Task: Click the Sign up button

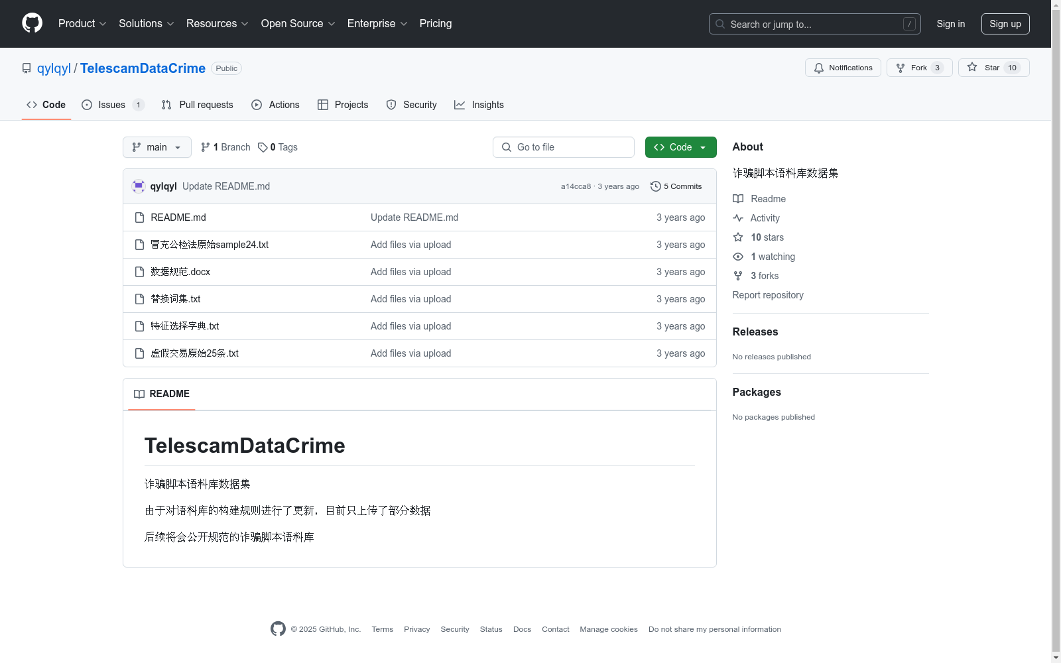Action: click(1005, 24)
